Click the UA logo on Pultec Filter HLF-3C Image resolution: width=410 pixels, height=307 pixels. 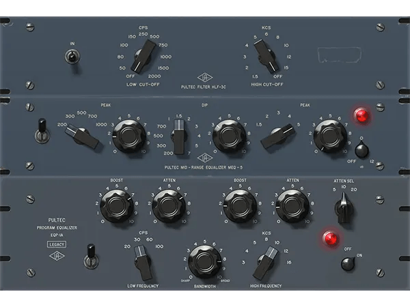pos(205,78)
